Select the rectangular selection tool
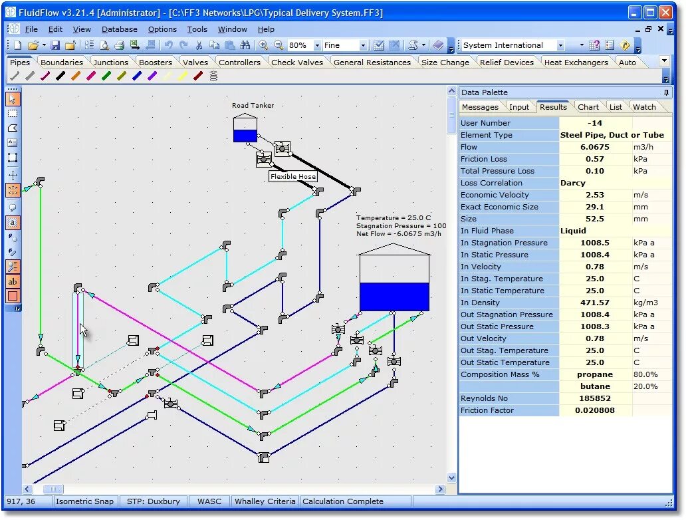Viewport: 686px width, 520px height. coord(12,114)
